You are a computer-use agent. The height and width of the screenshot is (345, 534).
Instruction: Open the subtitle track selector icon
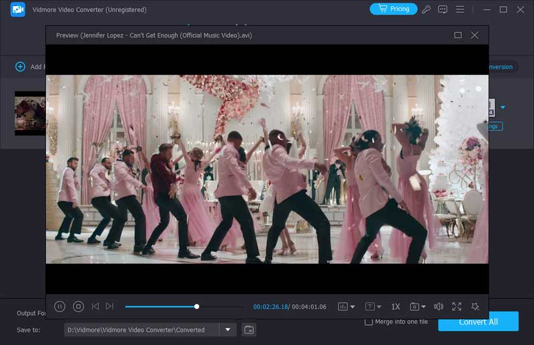coord(370,306)
